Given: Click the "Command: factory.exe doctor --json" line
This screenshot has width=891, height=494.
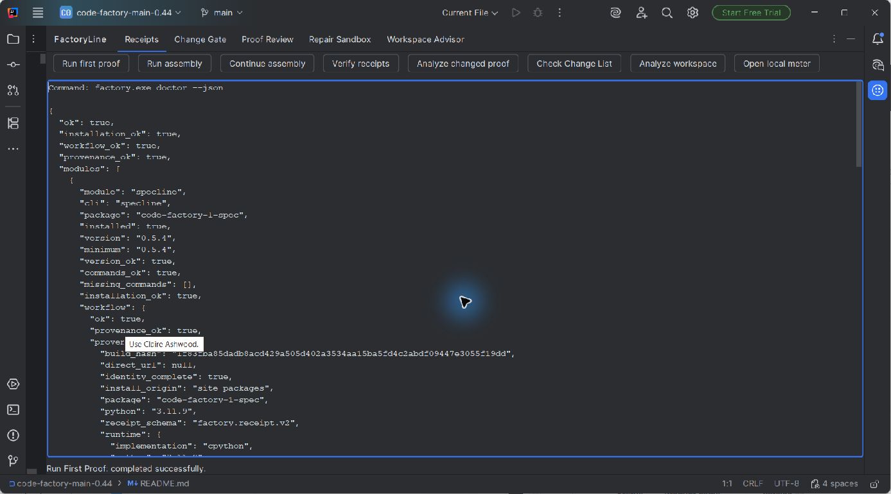Looking at the screenshot, I should [x=136, y=88].
